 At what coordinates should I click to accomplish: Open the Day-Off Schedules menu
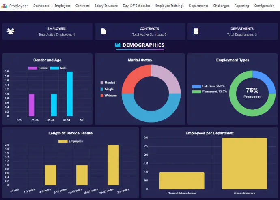(136, 6)
